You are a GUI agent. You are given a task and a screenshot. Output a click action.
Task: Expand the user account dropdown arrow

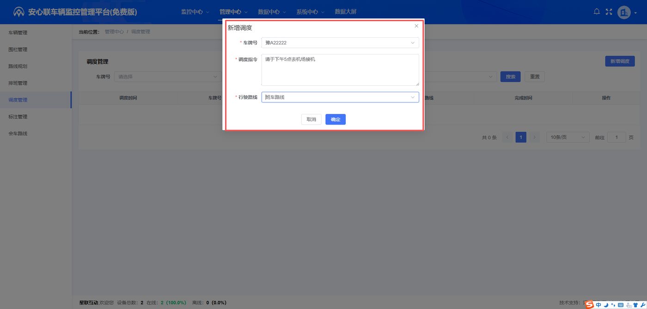635,13
